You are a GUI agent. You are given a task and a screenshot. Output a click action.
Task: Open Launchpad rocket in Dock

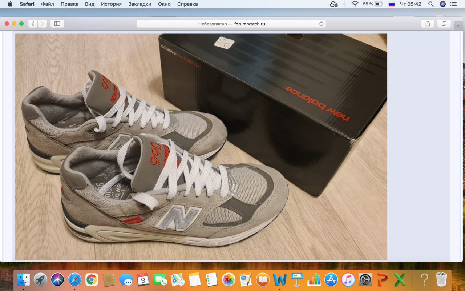pyautogui.click(x=41, y=279)
